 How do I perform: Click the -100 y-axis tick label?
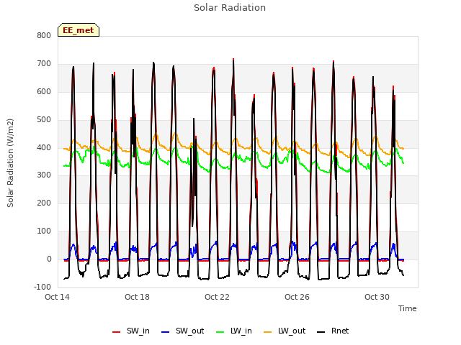42,287
